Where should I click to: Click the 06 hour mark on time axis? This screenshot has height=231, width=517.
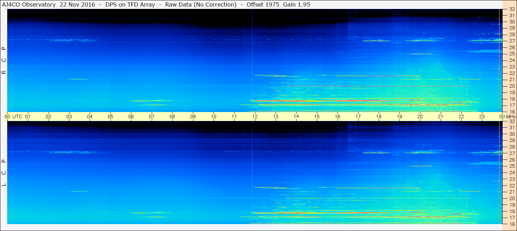(x=131, y=117)
